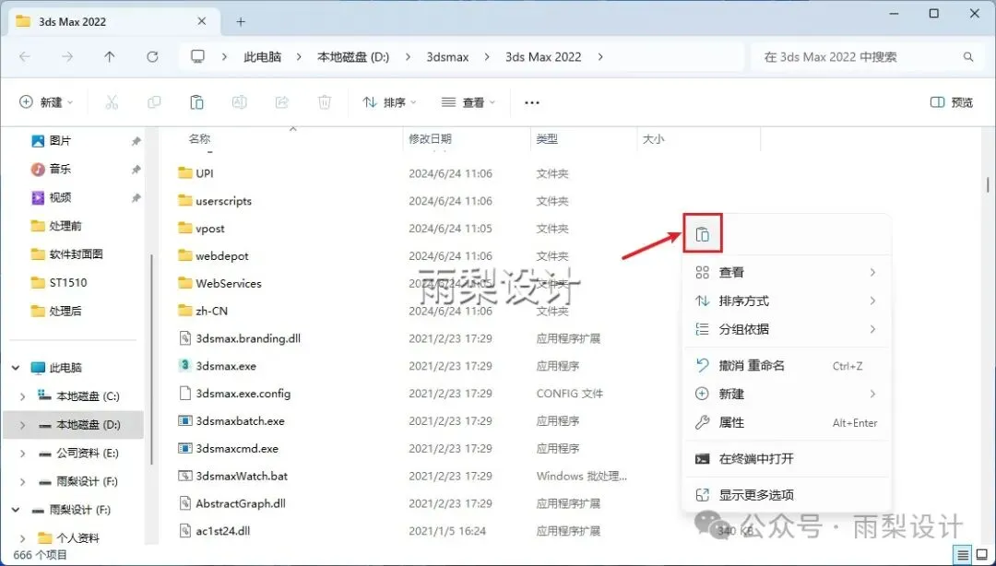Open 排序方式 submenu in context menu
The image size is (996, 566).
[x=786, y=301]
